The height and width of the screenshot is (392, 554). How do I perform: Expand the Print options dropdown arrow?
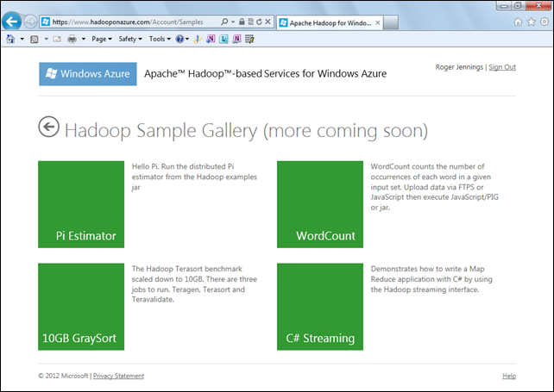point(84,39)
